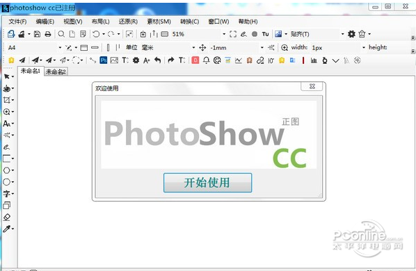The height and width of the screenshot is (271, 416).
Task: Click the 开始使用 button
Action: click(x=207, y=183)
